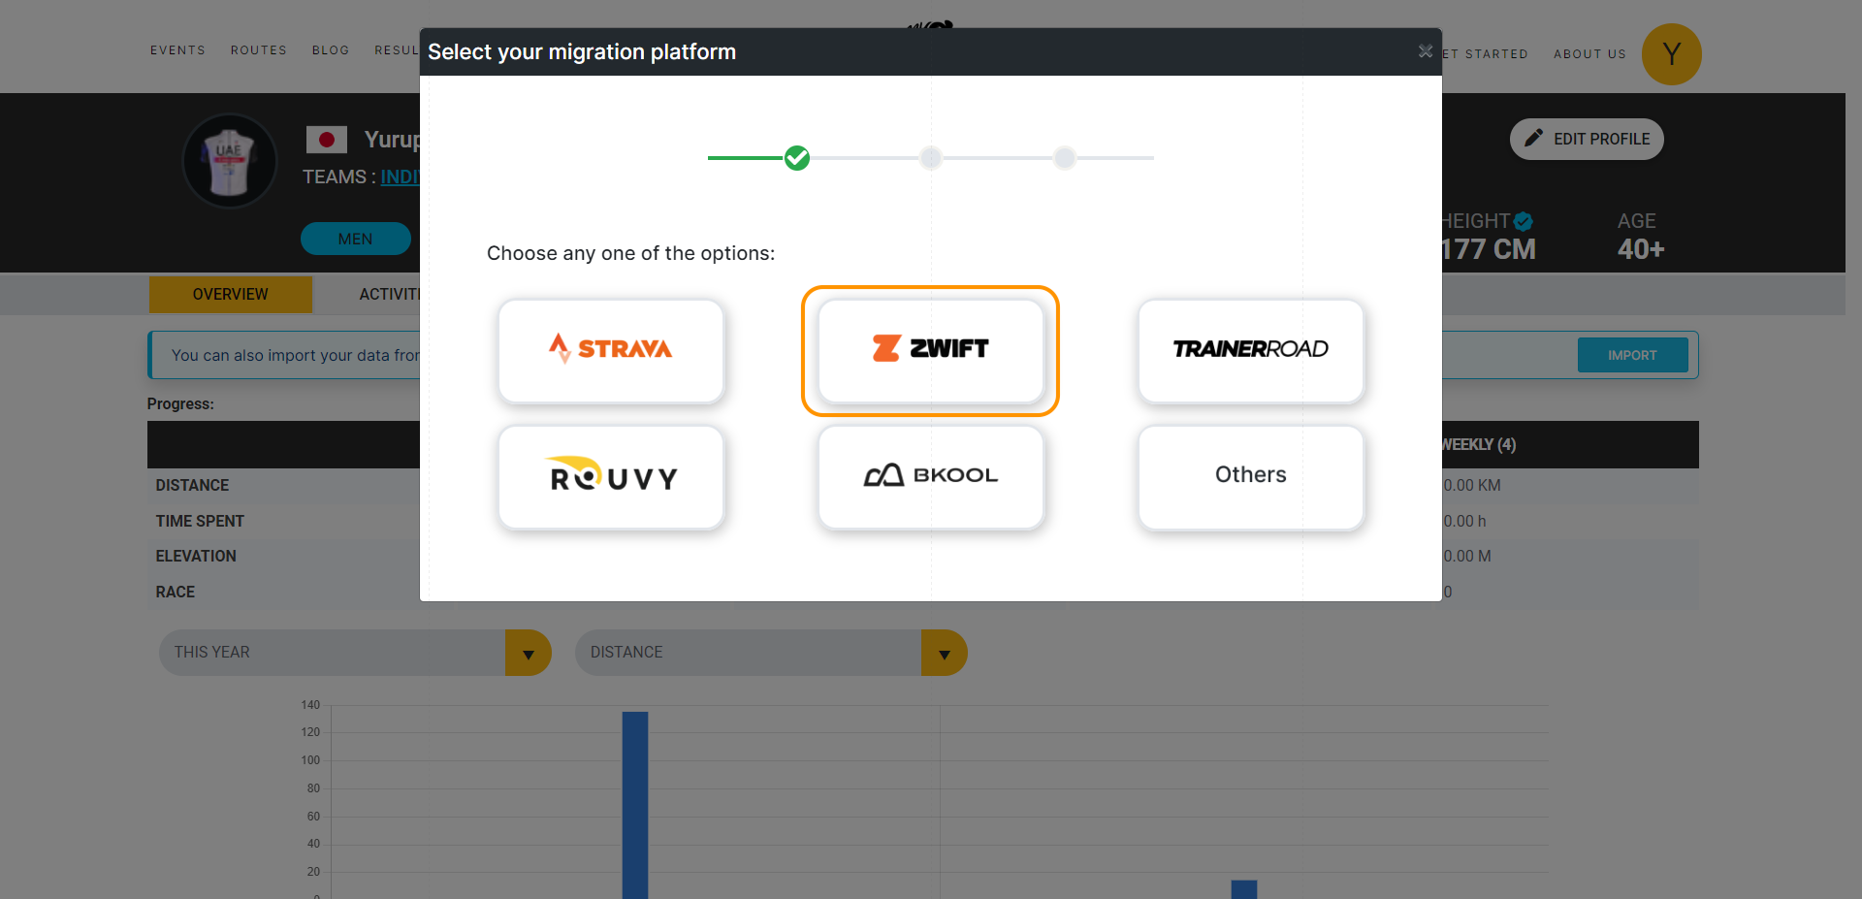
Task: Click the pencil icon in Edit Profile
Action: [1533, 138]
